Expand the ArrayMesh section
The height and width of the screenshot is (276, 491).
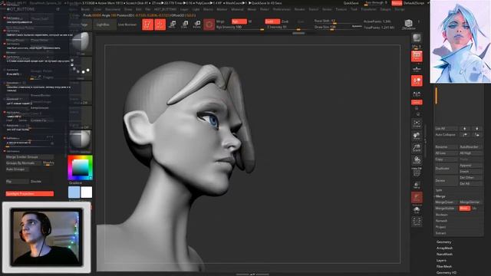[445, 248]
